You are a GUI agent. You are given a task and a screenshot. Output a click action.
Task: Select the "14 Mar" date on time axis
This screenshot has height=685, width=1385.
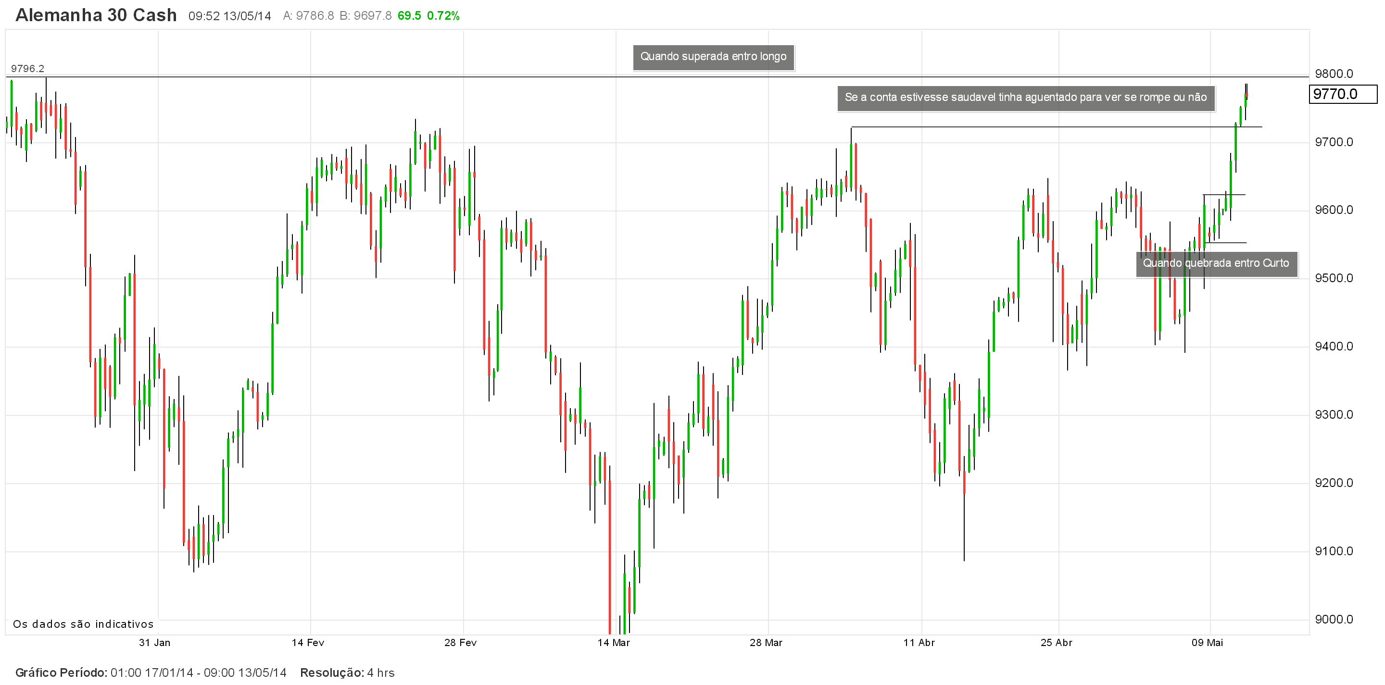[x=614, y=643]
